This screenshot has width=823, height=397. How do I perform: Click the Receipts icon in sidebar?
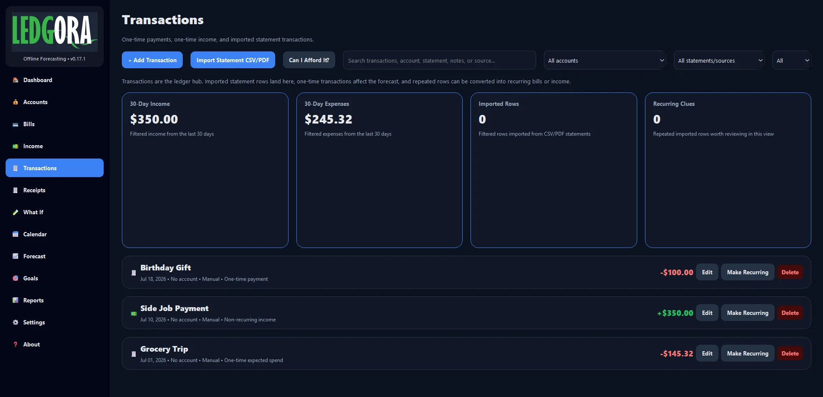tap(16, 191)
